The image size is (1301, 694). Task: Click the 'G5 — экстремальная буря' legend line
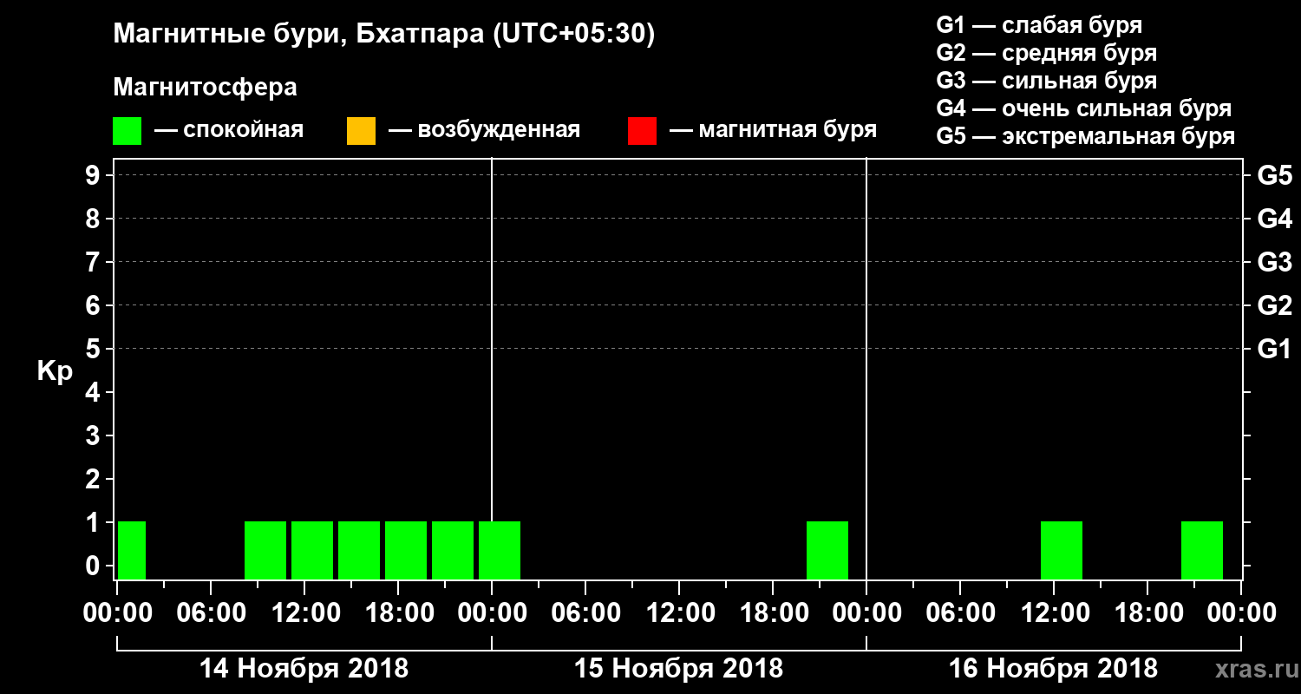1086,136
